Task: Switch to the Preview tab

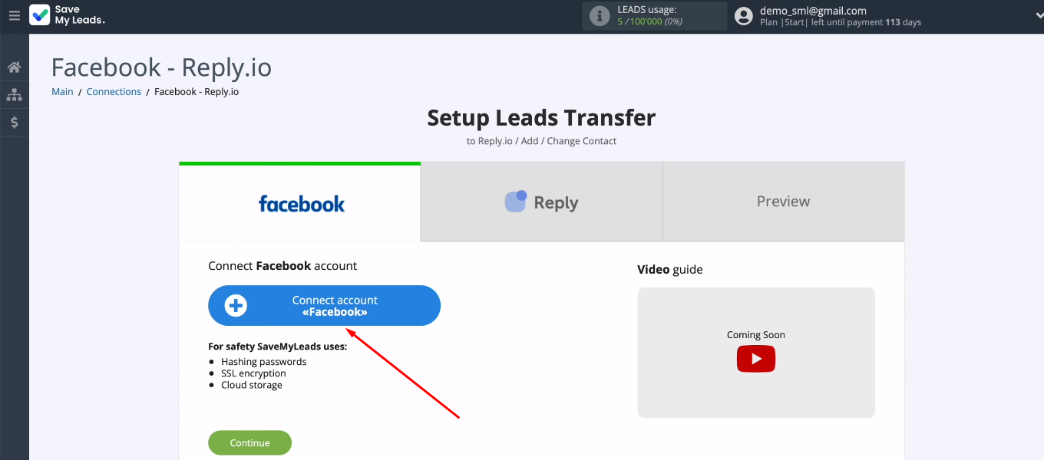Action: [x=783, y=202]
